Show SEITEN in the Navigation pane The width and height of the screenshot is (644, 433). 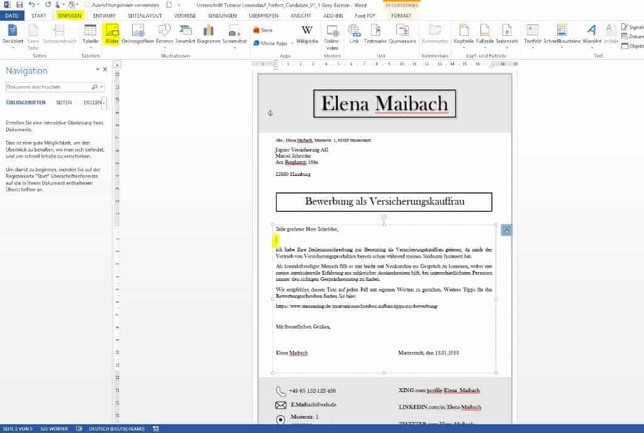click(64, 102)
